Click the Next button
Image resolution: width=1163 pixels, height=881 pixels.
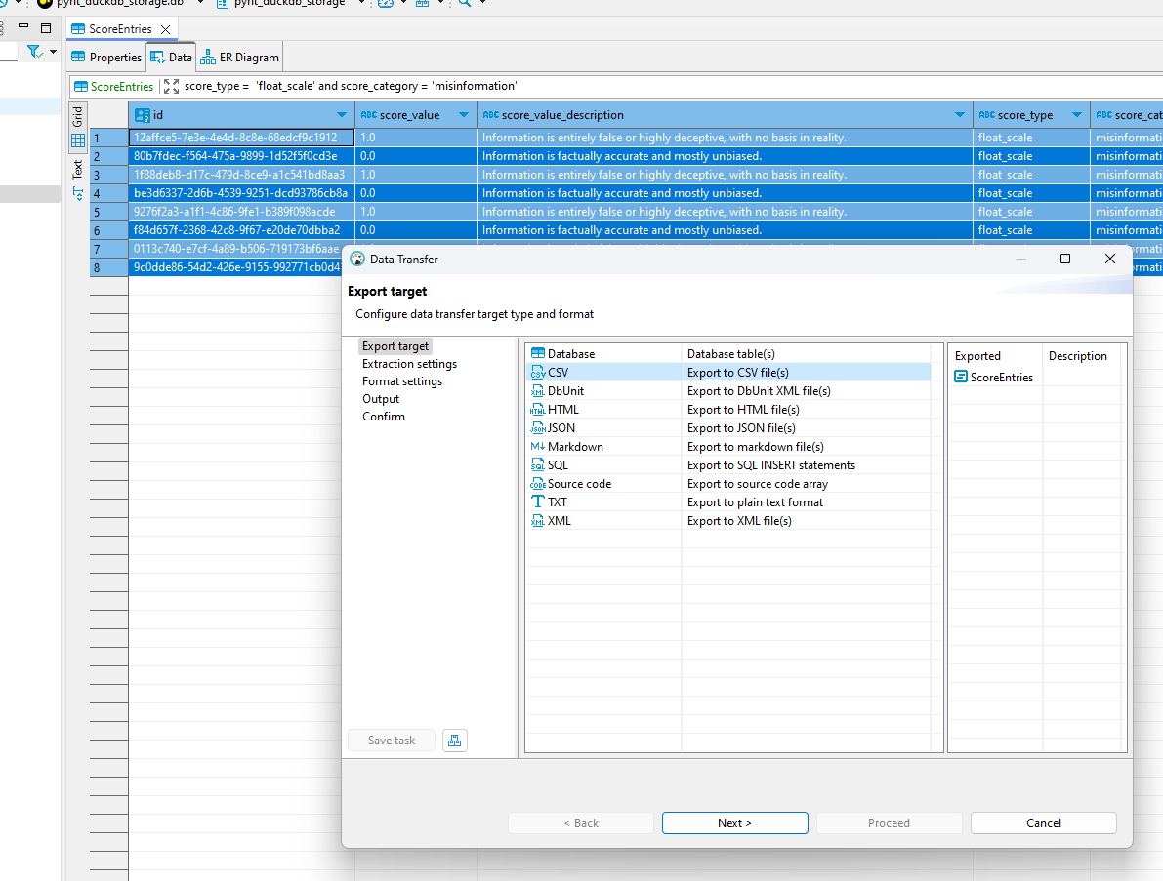(x=734, y=823)
